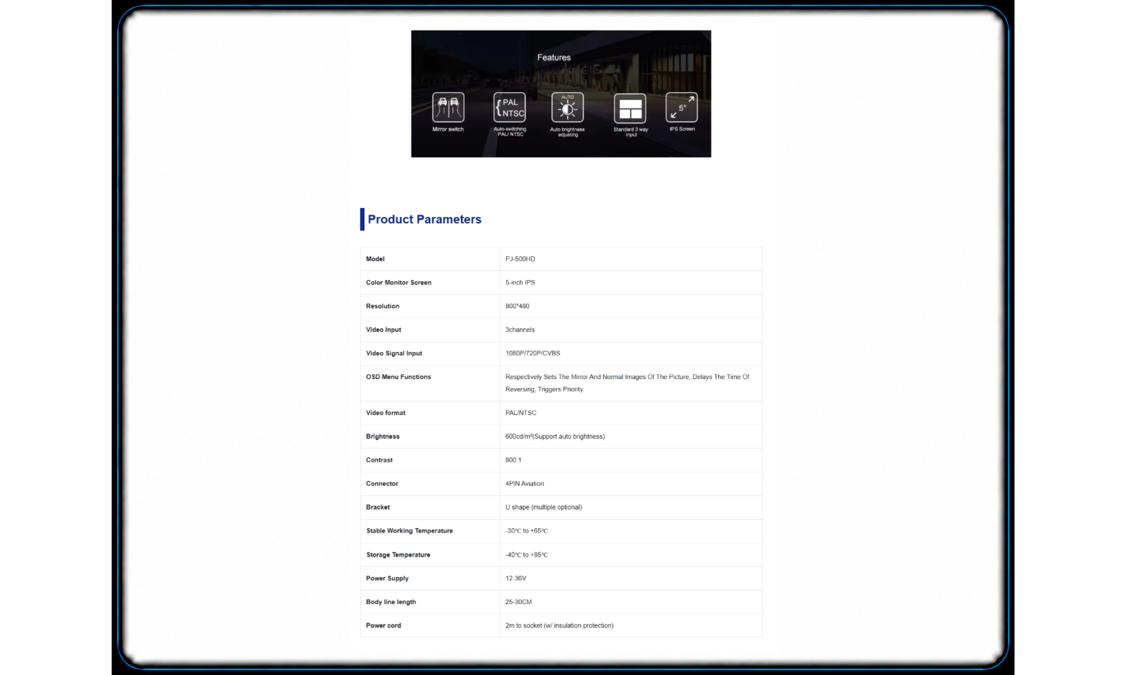
Task: Click the OSD Menu Functions label
Action: [398, 377]
